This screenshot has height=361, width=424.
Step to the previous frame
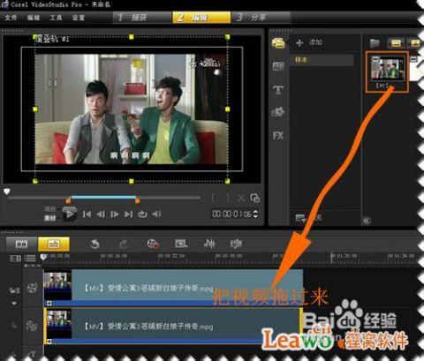101,214
